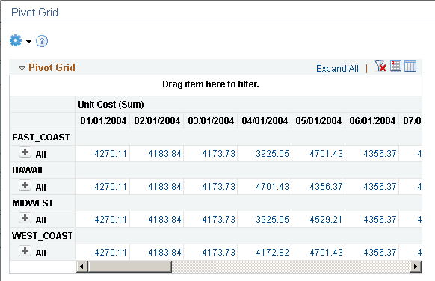435x281 pixels.
Task: Expand the MIDWEST All row
Action: click(x=25, y=218)
